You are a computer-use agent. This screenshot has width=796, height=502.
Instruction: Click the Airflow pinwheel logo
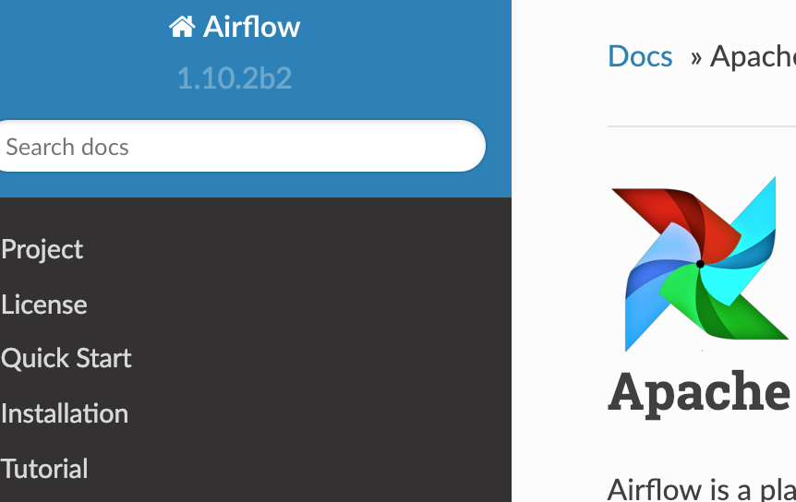pyautogui.click(x=701, y=264)
